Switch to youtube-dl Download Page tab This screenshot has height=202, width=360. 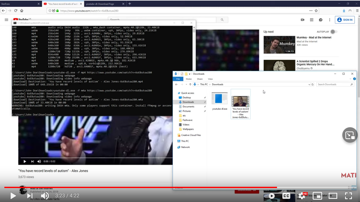pos(105,4)
